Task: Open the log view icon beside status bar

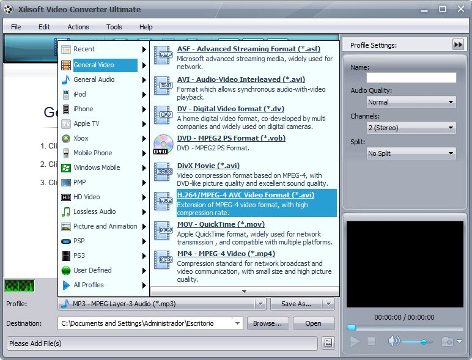Action: click(x=328, y=343)
